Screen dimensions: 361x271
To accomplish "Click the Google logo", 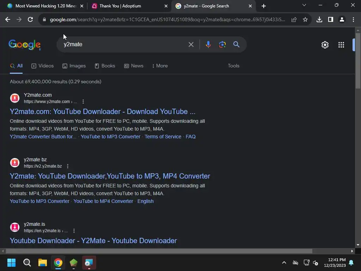I will [x=25, y=45].
